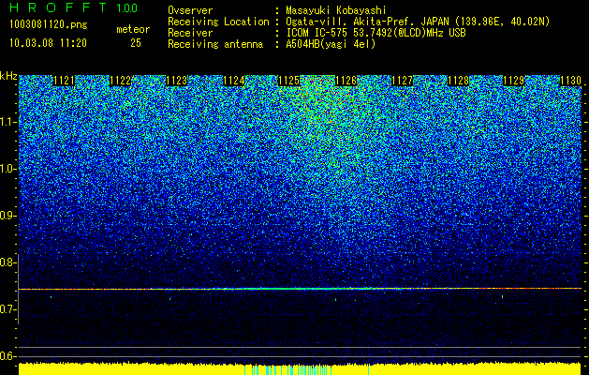Click the 0.7 kHz axis label
Viewport: 589px width, 375px height.
click(x=7, y=309)
